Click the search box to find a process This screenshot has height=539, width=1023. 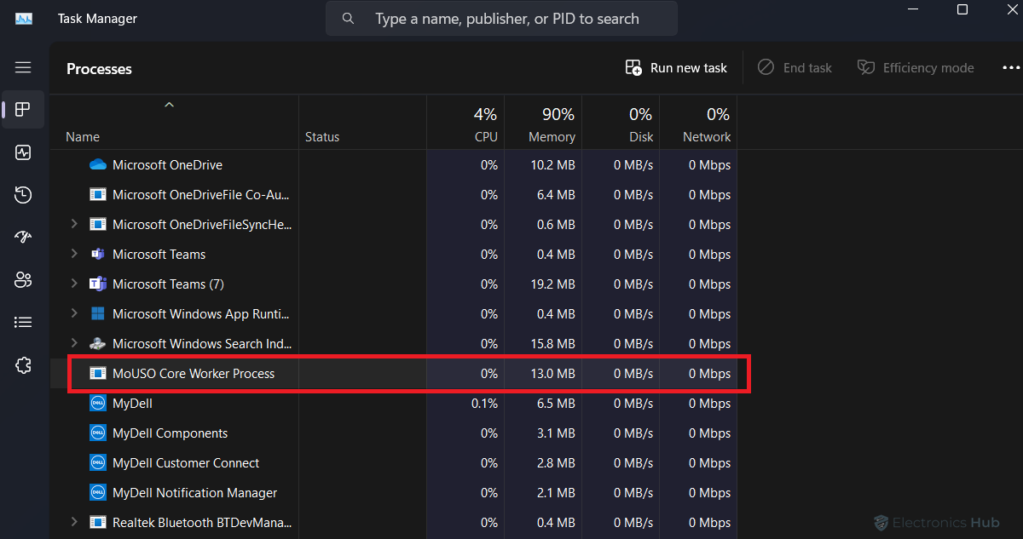(x=501, y=18)
